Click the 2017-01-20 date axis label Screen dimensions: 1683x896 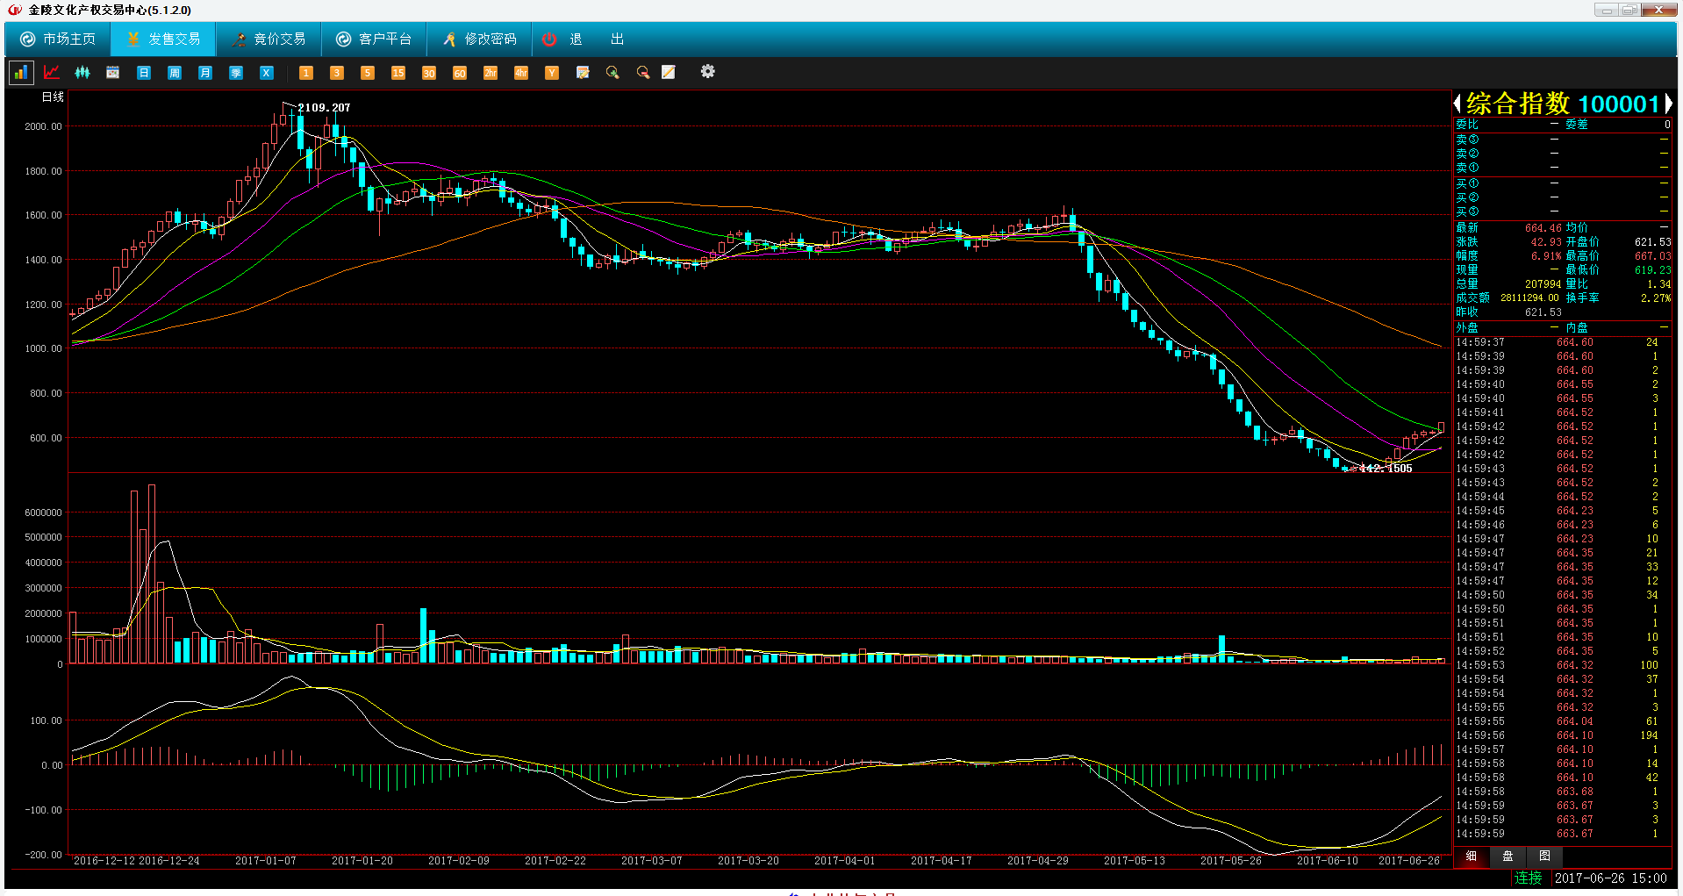[362, 860]
